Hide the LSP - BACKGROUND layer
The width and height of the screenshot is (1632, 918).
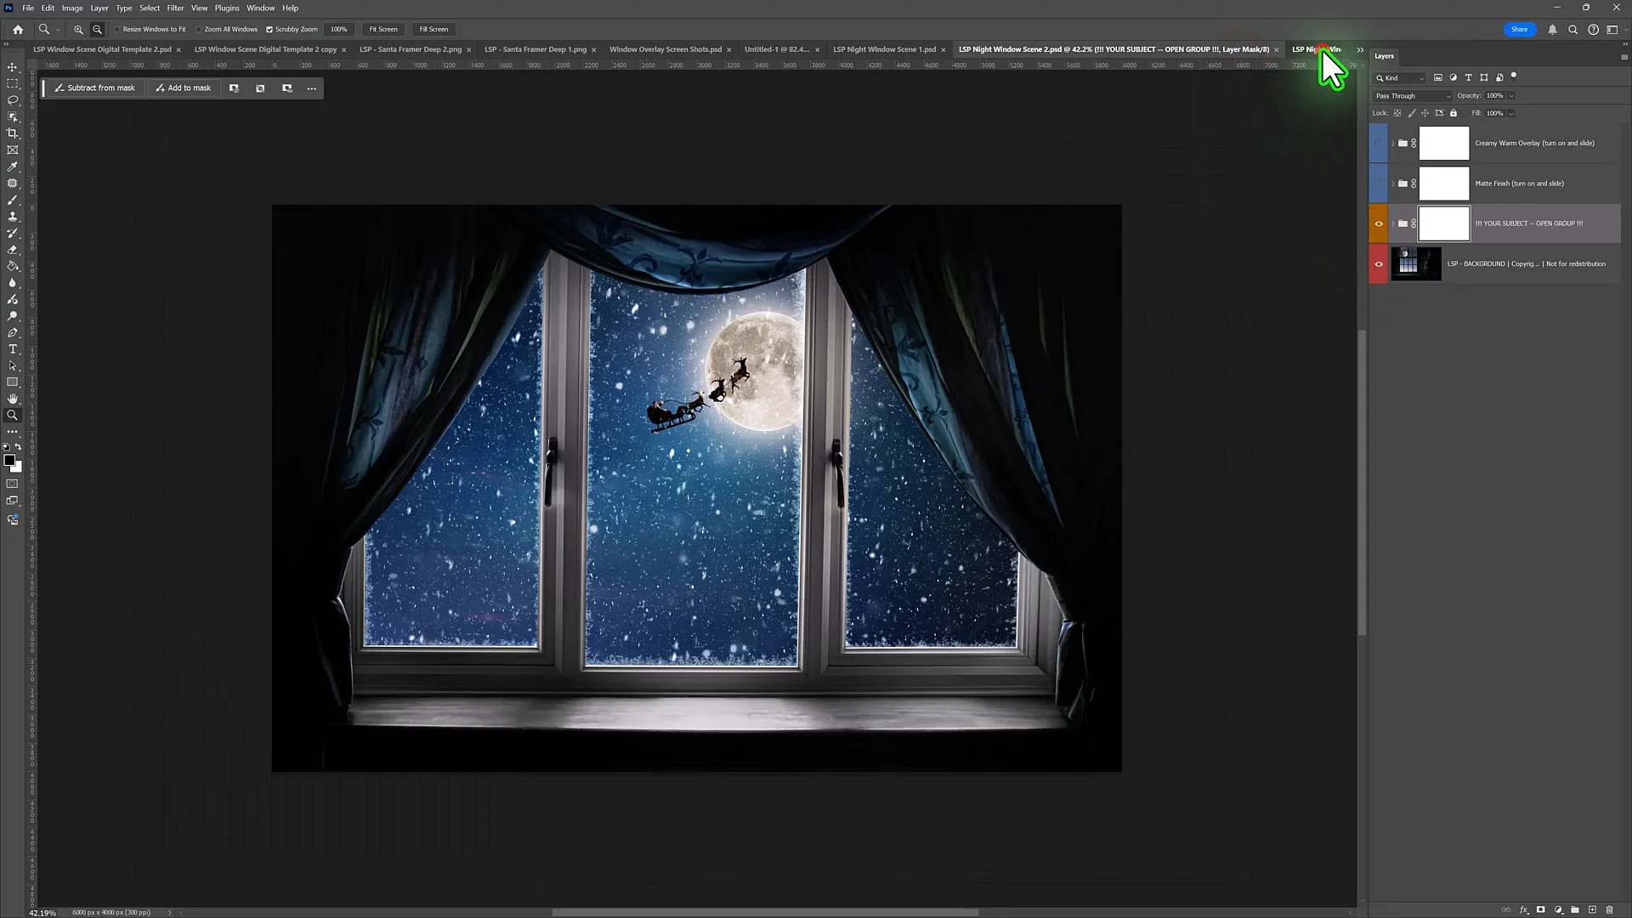pos(1379,263)
